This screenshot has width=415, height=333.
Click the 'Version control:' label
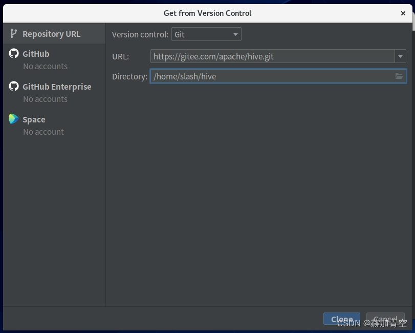pyautogui.click(x=140, y=34)
